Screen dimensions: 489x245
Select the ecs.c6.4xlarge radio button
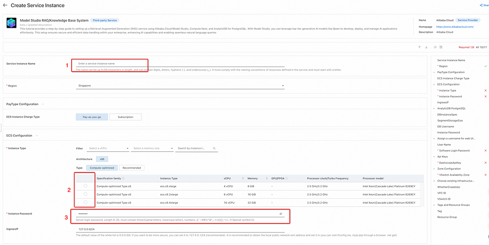coord(85,202)
